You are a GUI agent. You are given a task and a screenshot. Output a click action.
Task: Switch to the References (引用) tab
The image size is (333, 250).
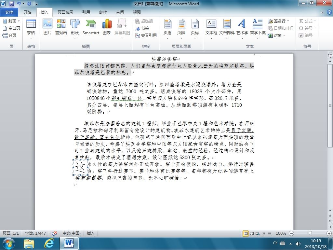pyautogui.click(x=86, y=12)
